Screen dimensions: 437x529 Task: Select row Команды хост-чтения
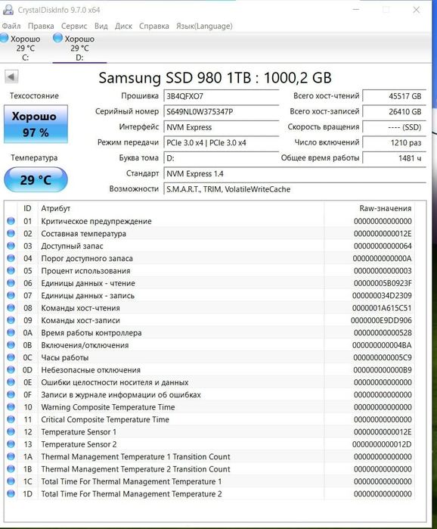click(x=210, y=308)
